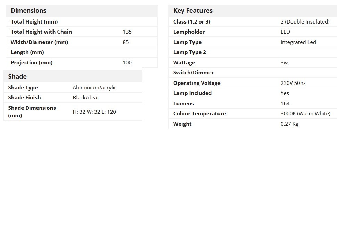Click the Key Features section header
Viewport: 337px width, 228px height.
[x=193, y=10]
